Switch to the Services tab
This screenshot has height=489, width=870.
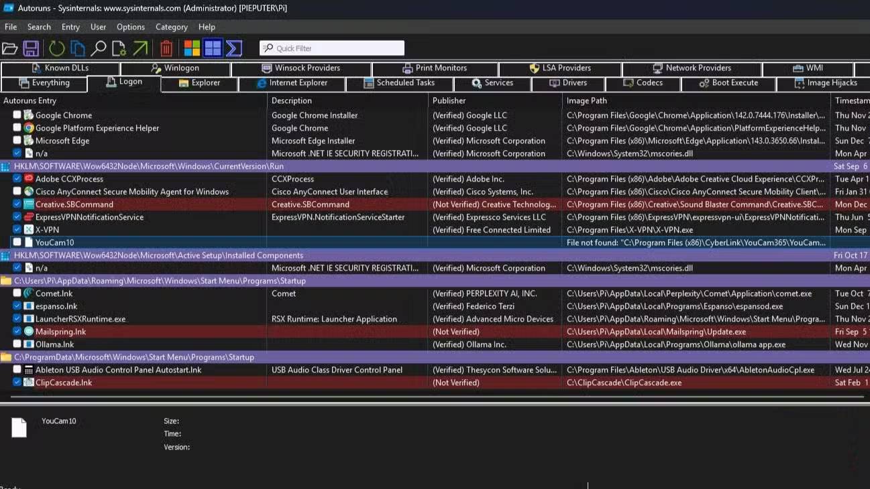pos(492,83)
